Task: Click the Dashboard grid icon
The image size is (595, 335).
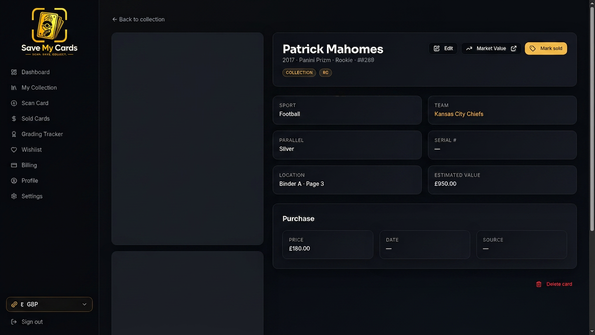Action: tap(14, 72)
